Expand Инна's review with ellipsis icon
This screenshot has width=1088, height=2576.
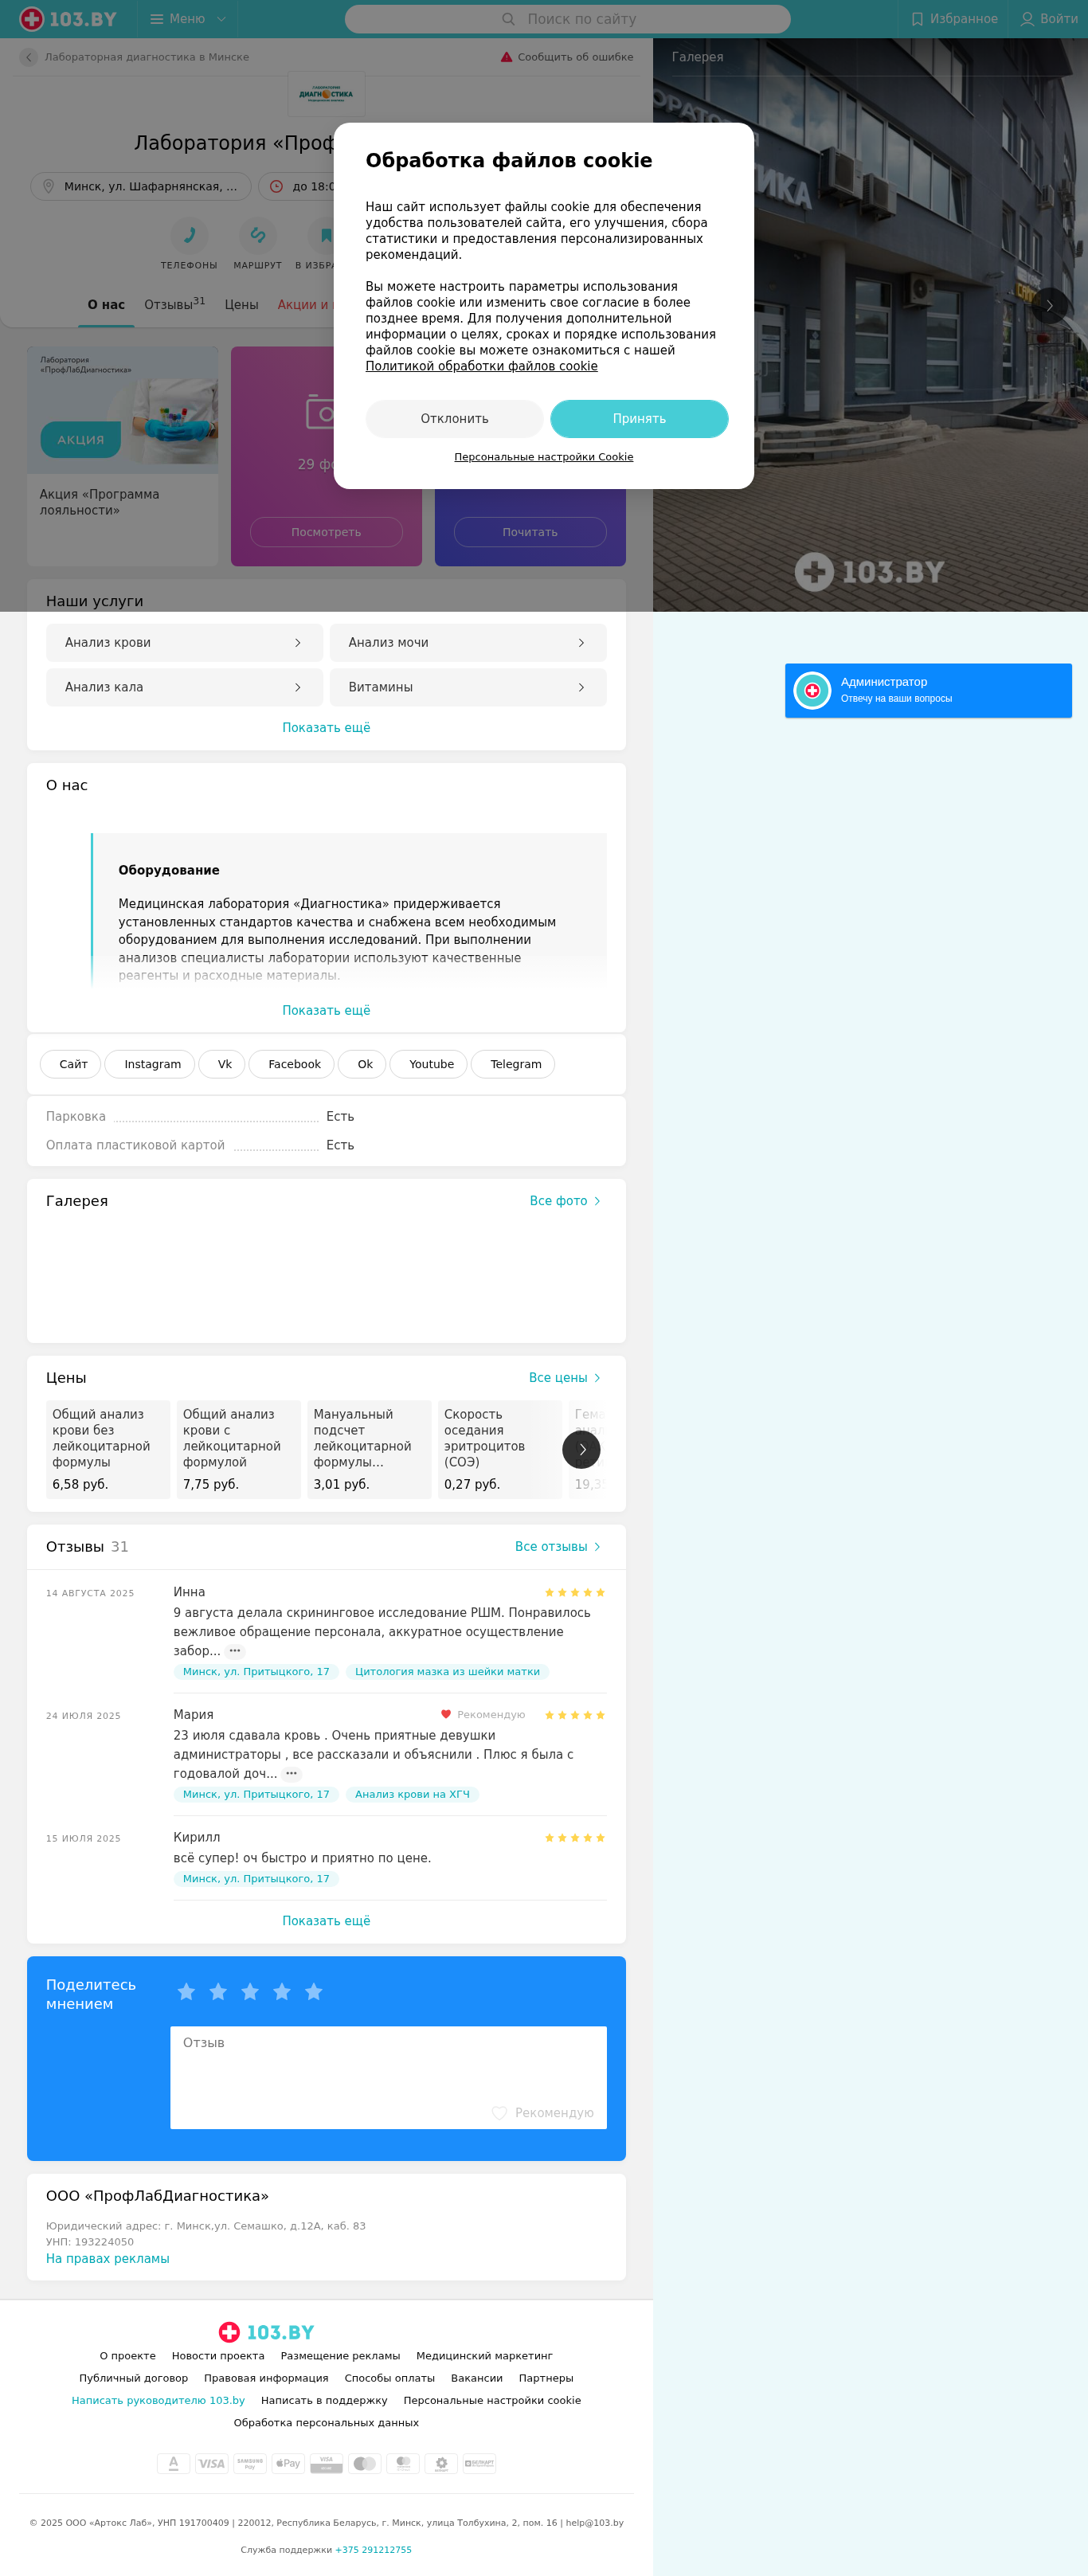click(235, 1651)
